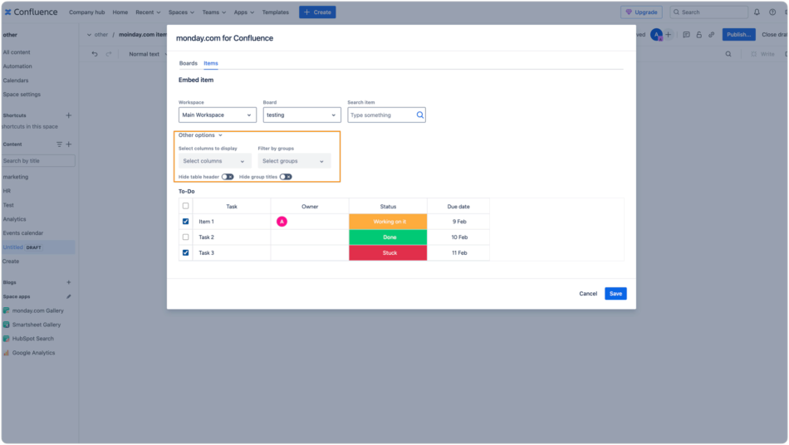Check the select-all checkbox in table header
The width and height of the screenshot is (789, 445).
(x=186, y=206)
